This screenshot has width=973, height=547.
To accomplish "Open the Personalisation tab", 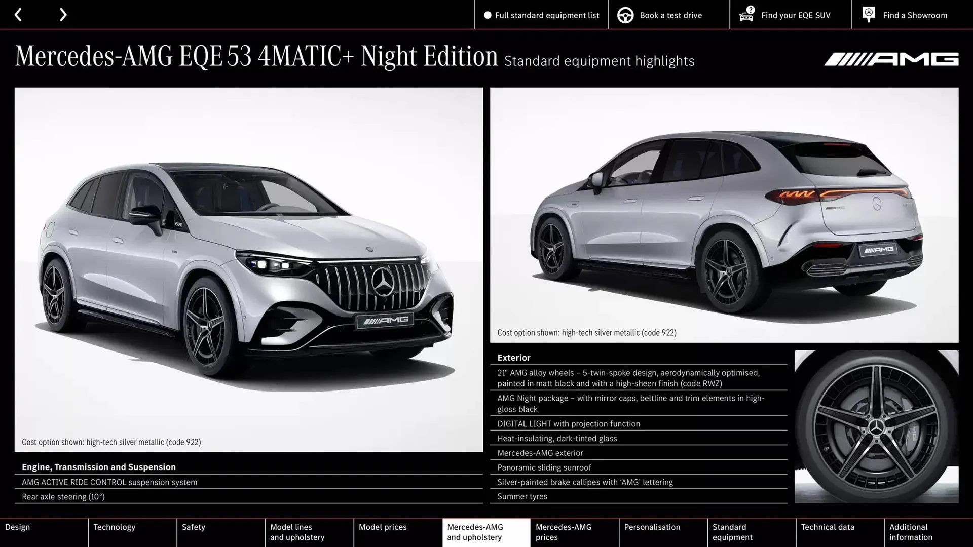I will [x=663, y=532].
